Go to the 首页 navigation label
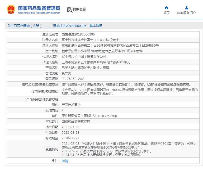The width and height of the screenshot is (203, 170). 166,13
